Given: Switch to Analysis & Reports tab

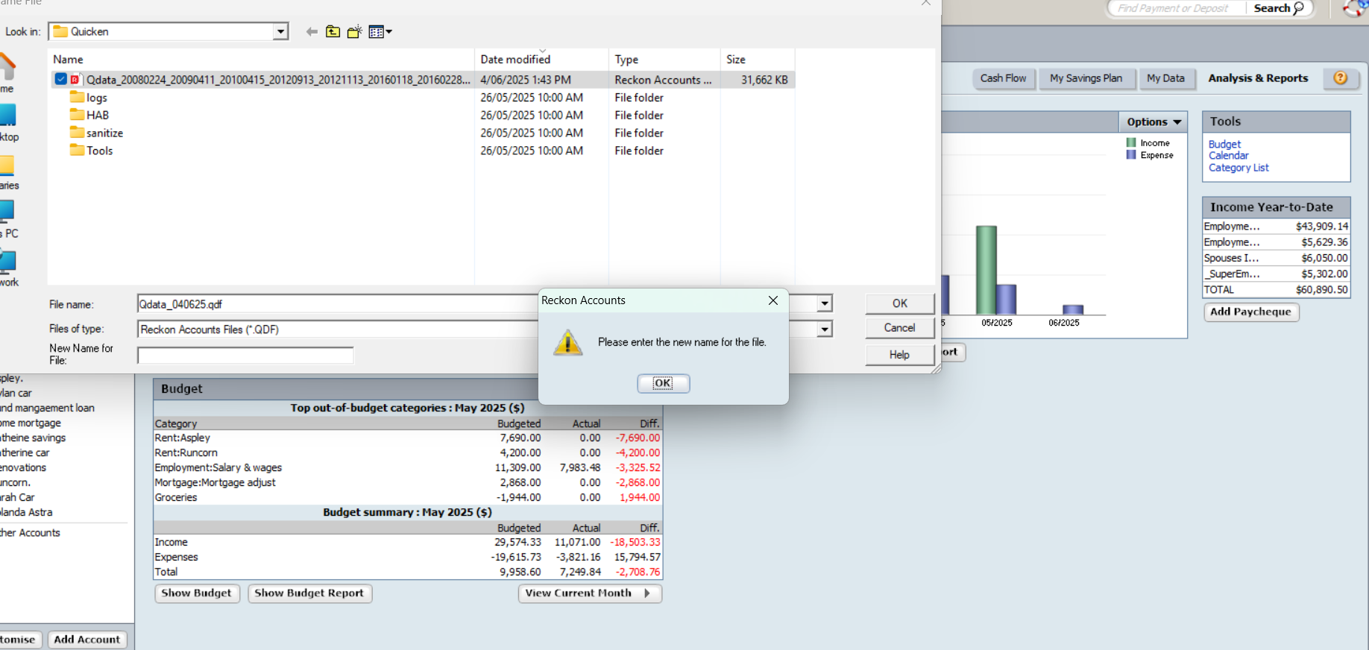Looking at the screenshot, I should (1258, 78).
